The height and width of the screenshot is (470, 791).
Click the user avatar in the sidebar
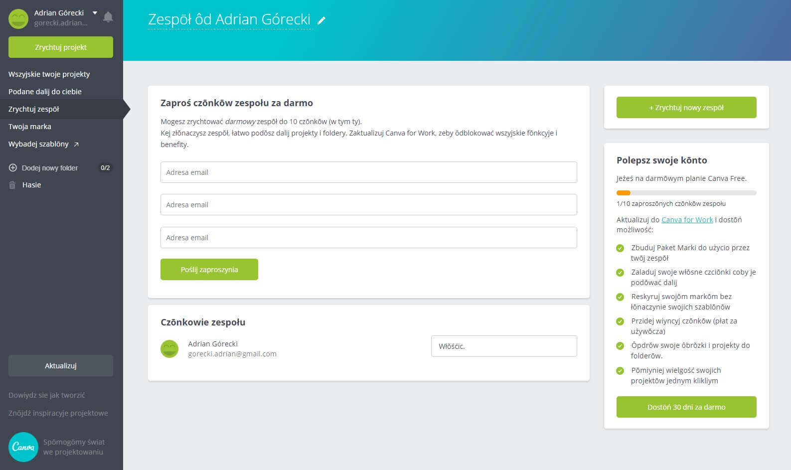pyautogui.click(x=18, y=18)
